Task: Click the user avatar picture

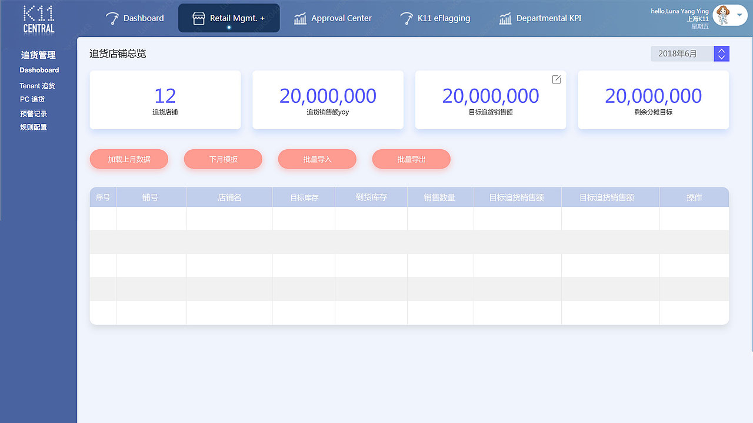Action: [722, 15]
